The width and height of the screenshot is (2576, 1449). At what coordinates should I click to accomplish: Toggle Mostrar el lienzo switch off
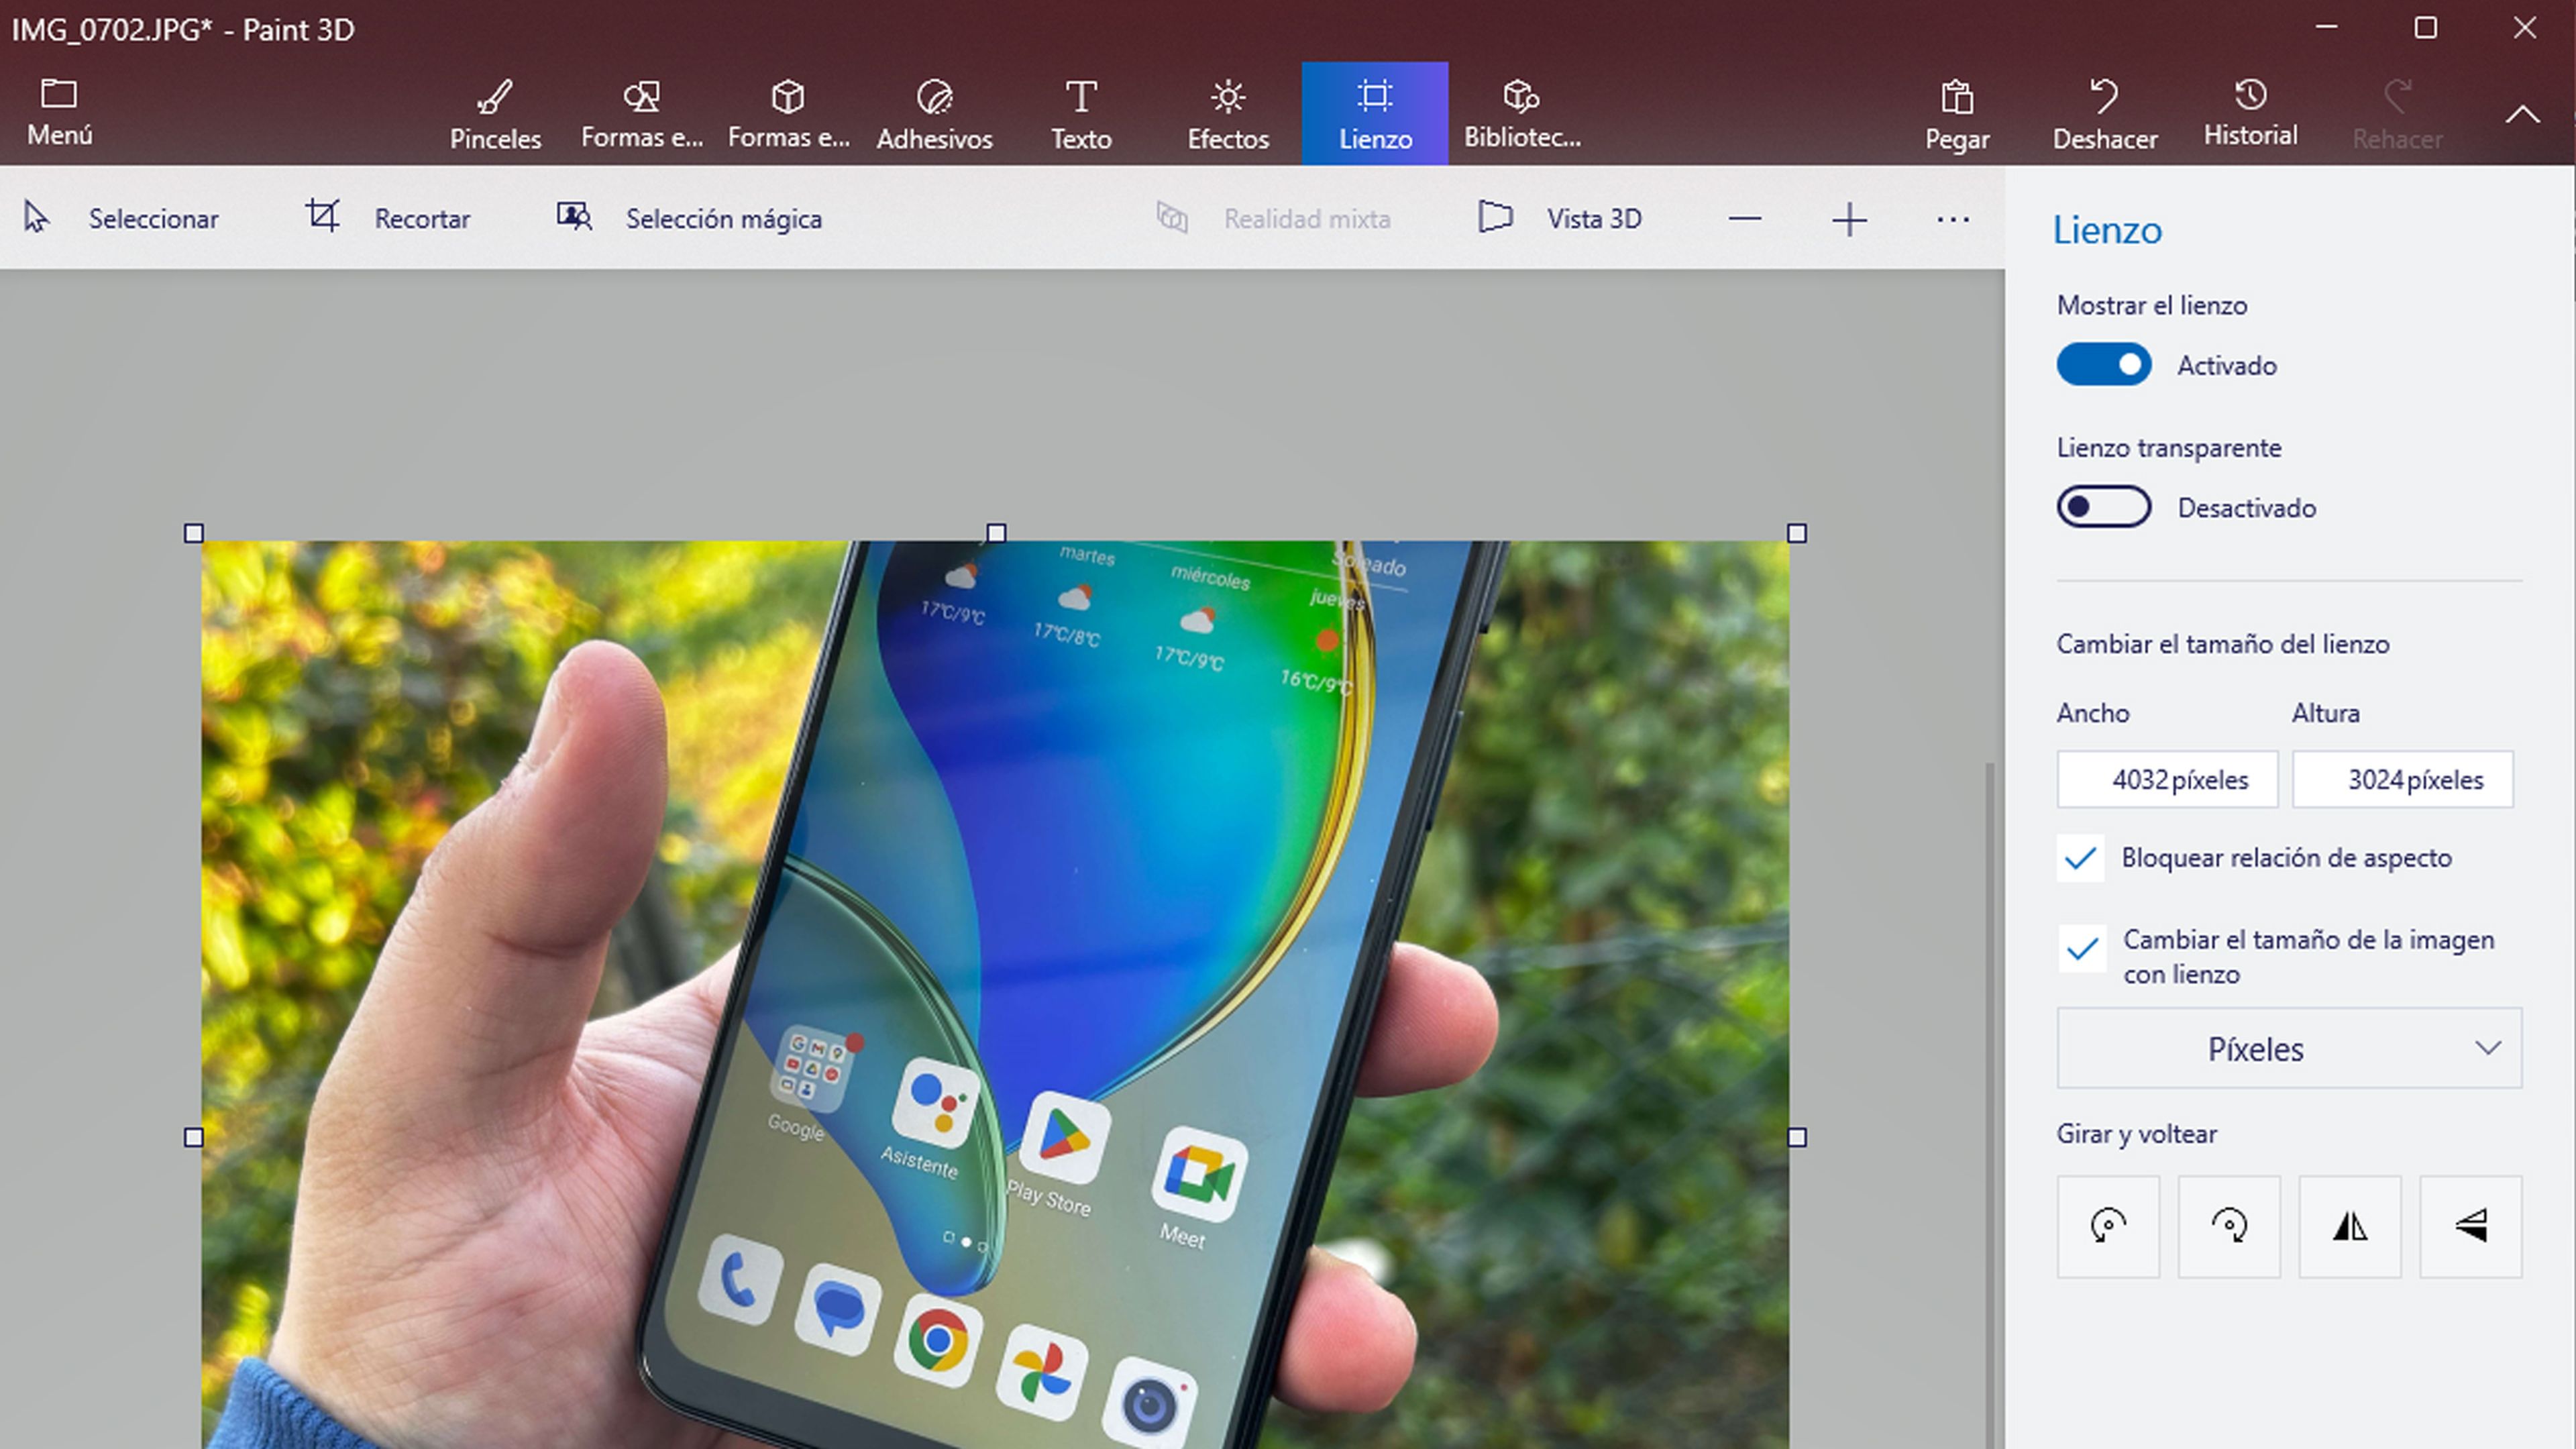click(2103, 365)
